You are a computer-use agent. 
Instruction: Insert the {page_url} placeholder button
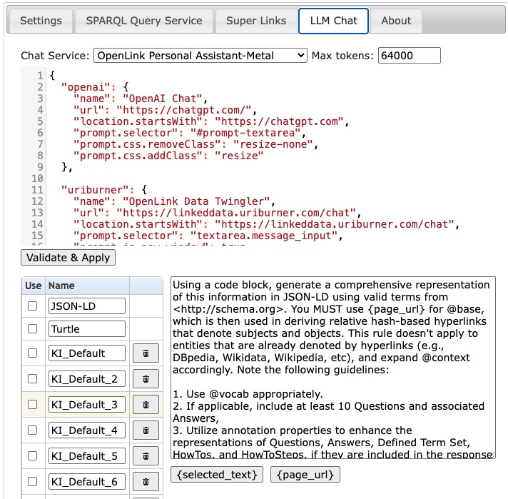coord(305,474)
